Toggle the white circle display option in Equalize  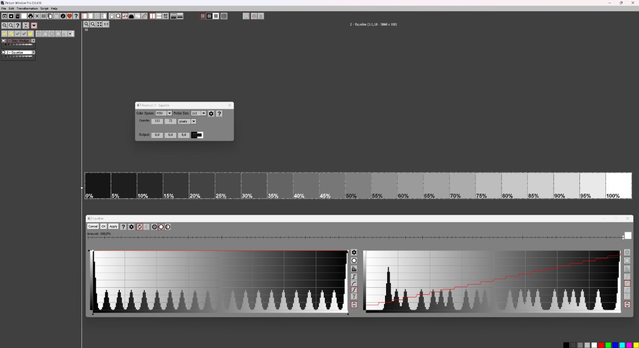(x=161, y=226)
